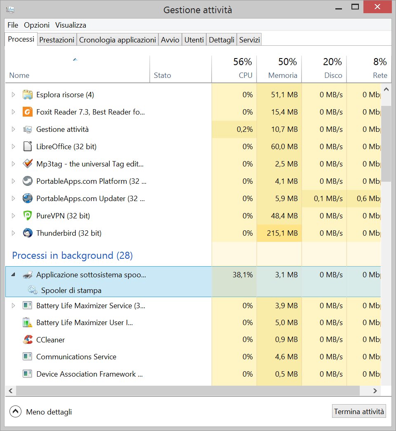Click the horizontal scrollbar thumb

(x=188, y=391)
